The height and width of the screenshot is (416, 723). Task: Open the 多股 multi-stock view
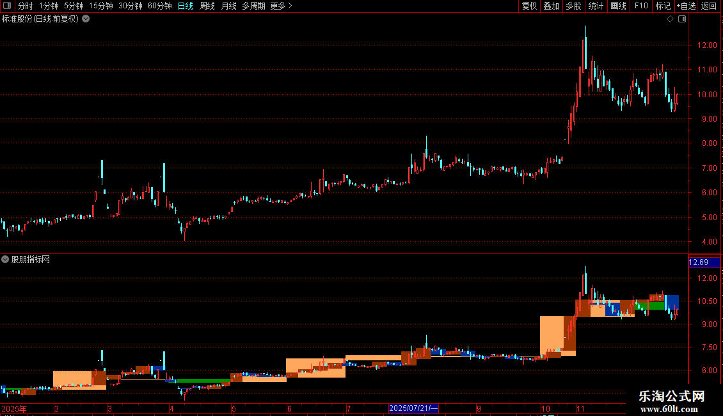(x=573, y=6)
